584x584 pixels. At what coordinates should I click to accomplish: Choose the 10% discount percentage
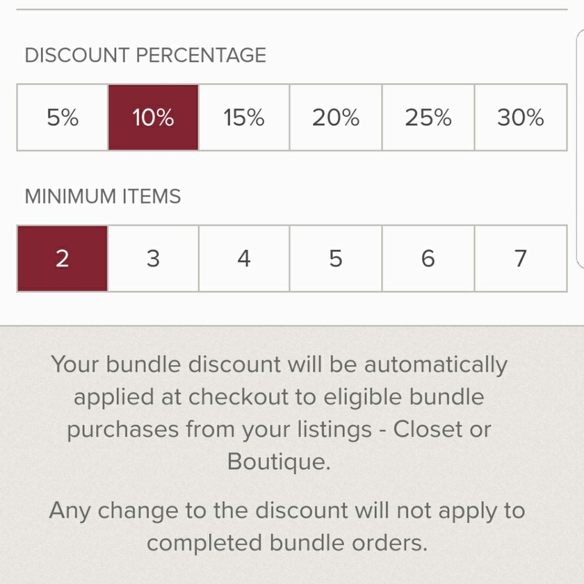(153, 117)
